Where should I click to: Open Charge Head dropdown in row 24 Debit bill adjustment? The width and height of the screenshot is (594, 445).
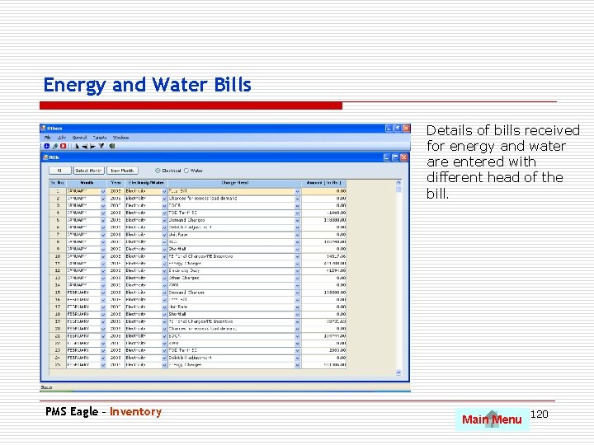pyautogui.click(x=297, y=358)
